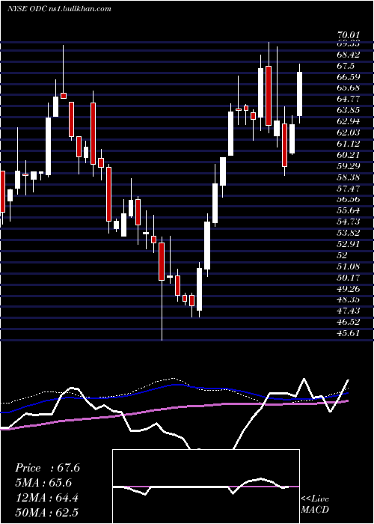This screenshot has width=374, height=524.
Task: Click the 59.29 price axis label
Action: click(349, 166)
